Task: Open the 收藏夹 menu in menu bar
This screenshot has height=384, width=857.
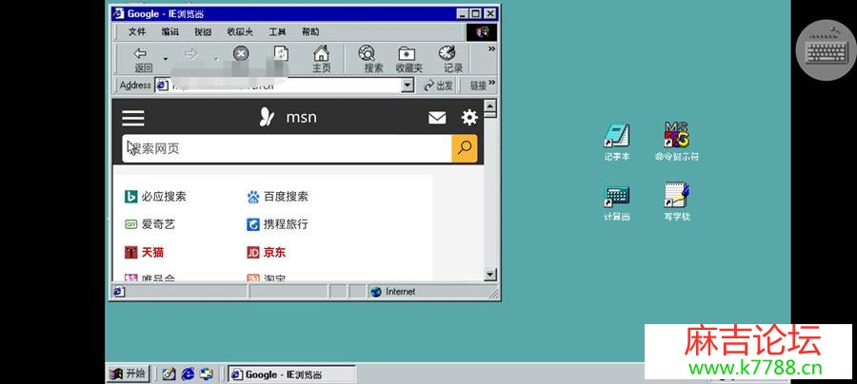Action: (x=240, y=32)
